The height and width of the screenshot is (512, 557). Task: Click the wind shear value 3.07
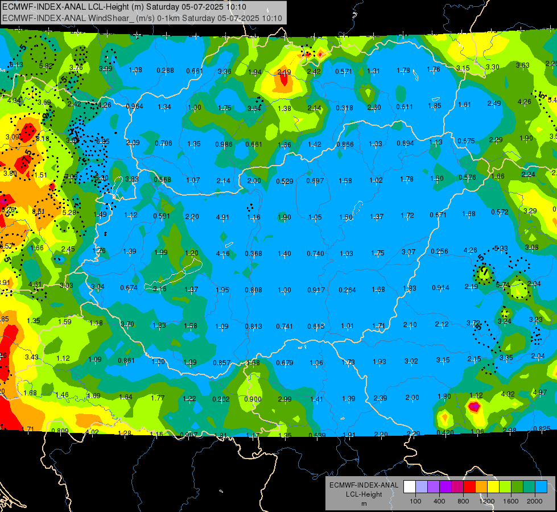(x=409, y=252)
